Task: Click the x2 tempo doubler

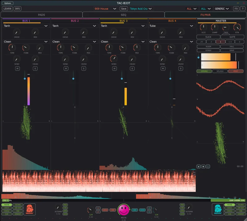Action: pyautogui.click(x=98, y=212)
